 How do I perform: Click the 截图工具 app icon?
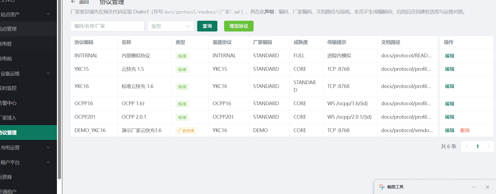pyautogui.click(x=382, y=187)
